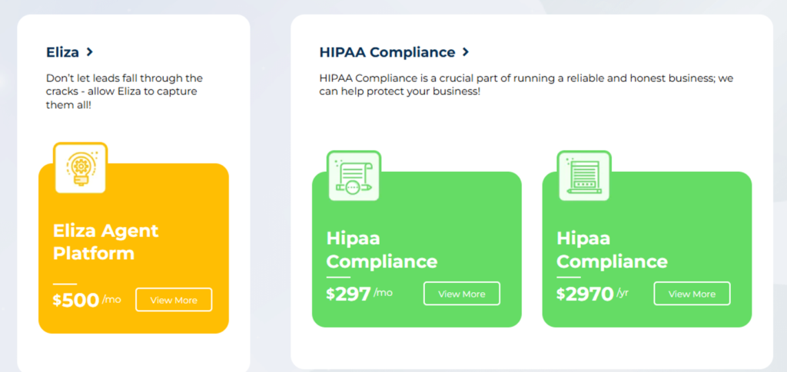Click the $297 /mo price
The height and width of the screenshot is (372, 787).
coord(360,294)
